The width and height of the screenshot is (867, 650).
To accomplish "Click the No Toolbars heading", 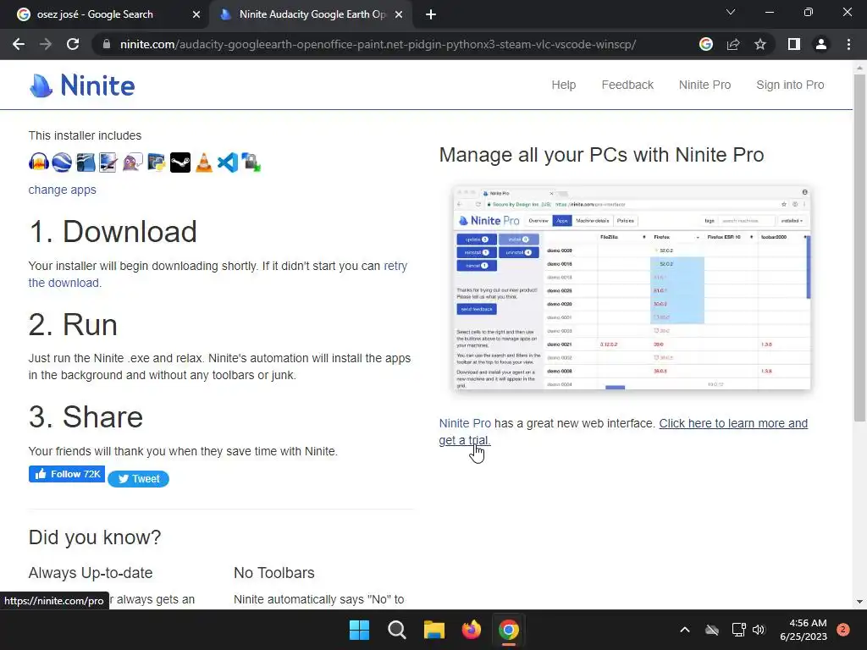I will 274,573.
